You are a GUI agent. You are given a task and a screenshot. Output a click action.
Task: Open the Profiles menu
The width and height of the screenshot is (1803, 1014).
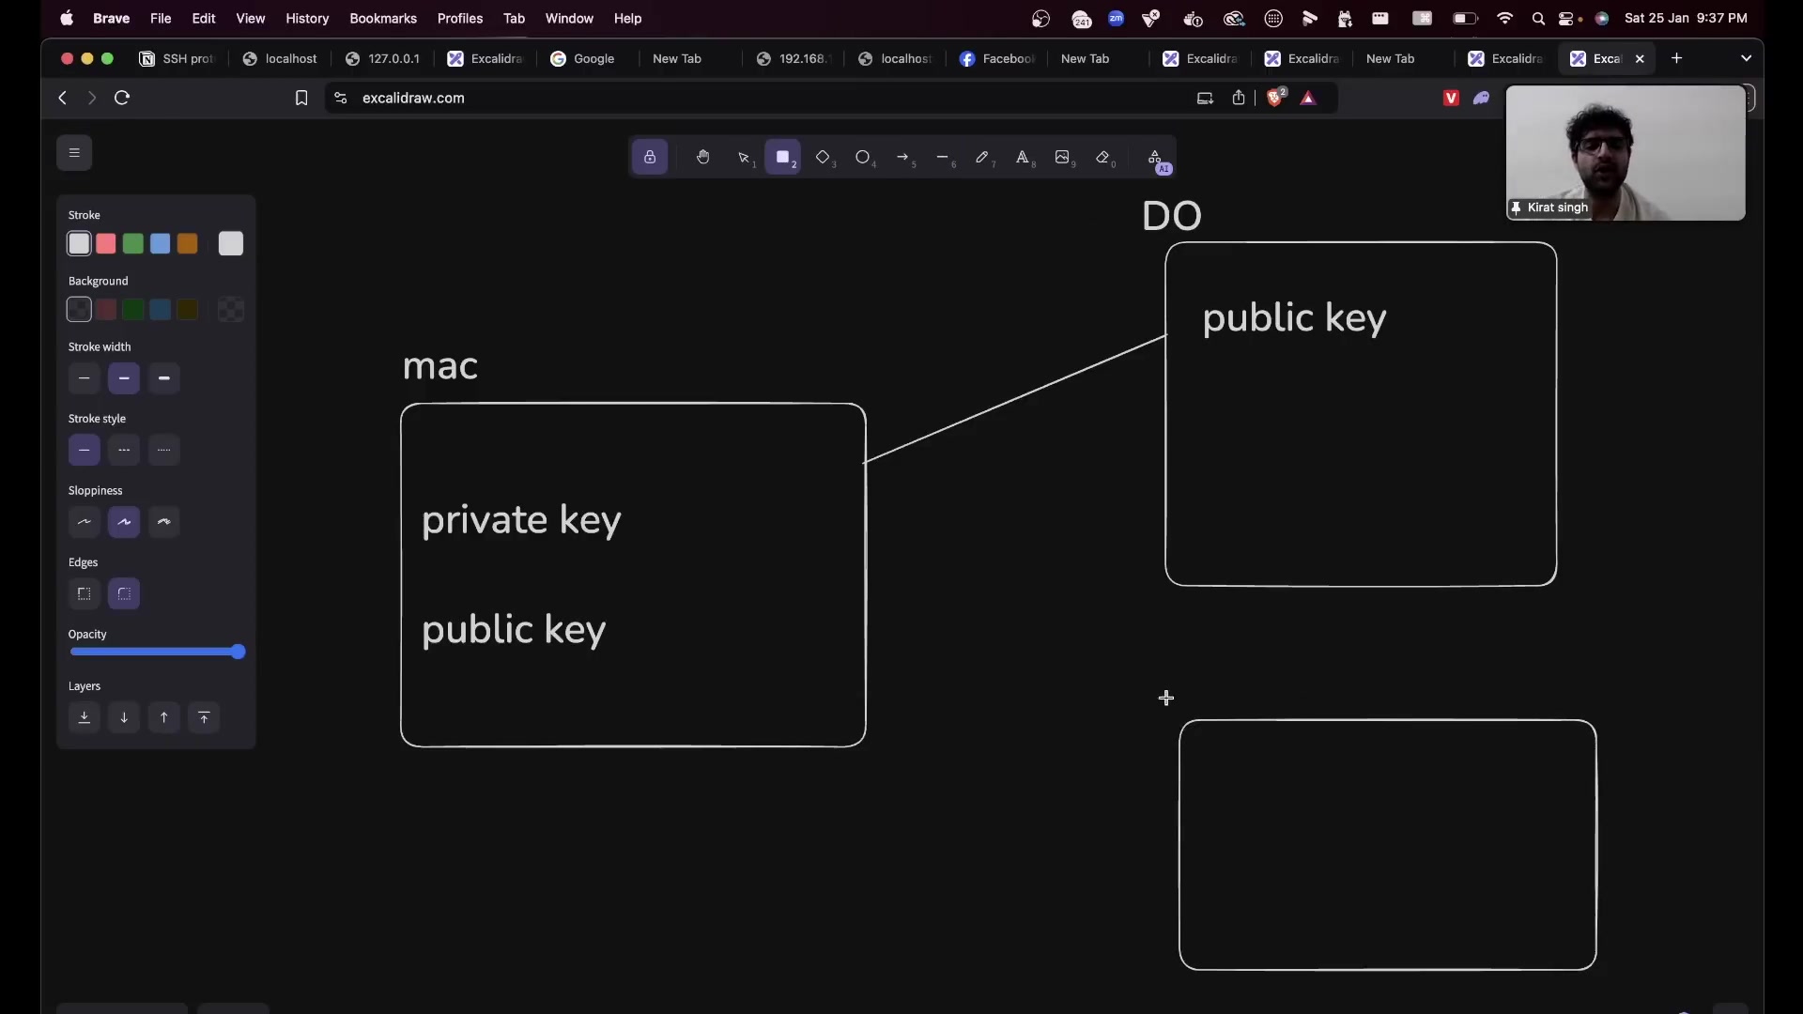(x=460, y=18)
